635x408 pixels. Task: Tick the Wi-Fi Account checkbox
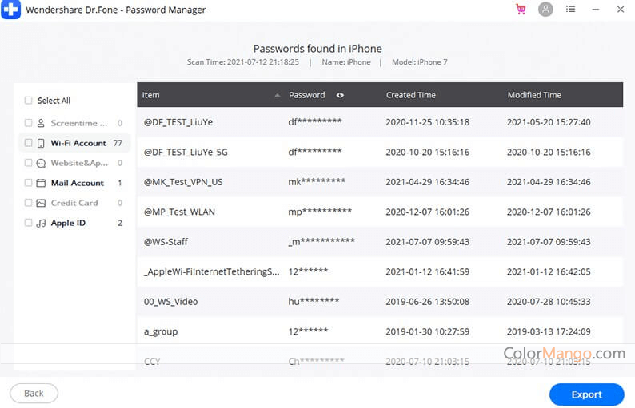[x=29, y=143]
